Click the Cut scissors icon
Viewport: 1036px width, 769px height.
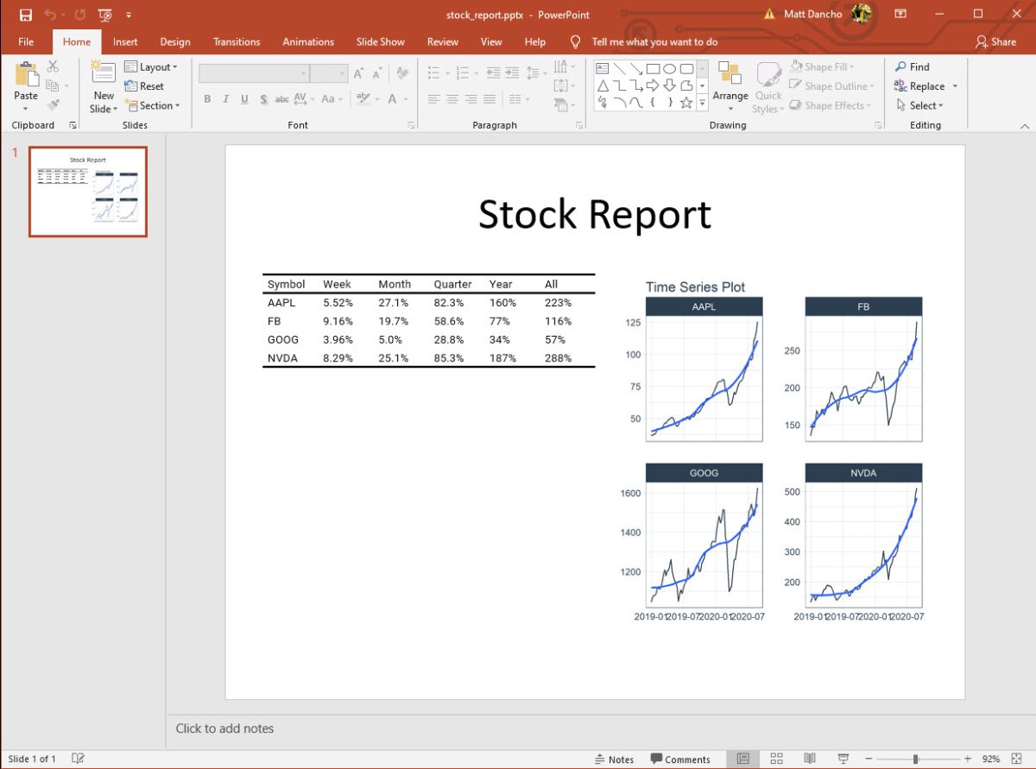pyautogui.click(x=53, y=66)
